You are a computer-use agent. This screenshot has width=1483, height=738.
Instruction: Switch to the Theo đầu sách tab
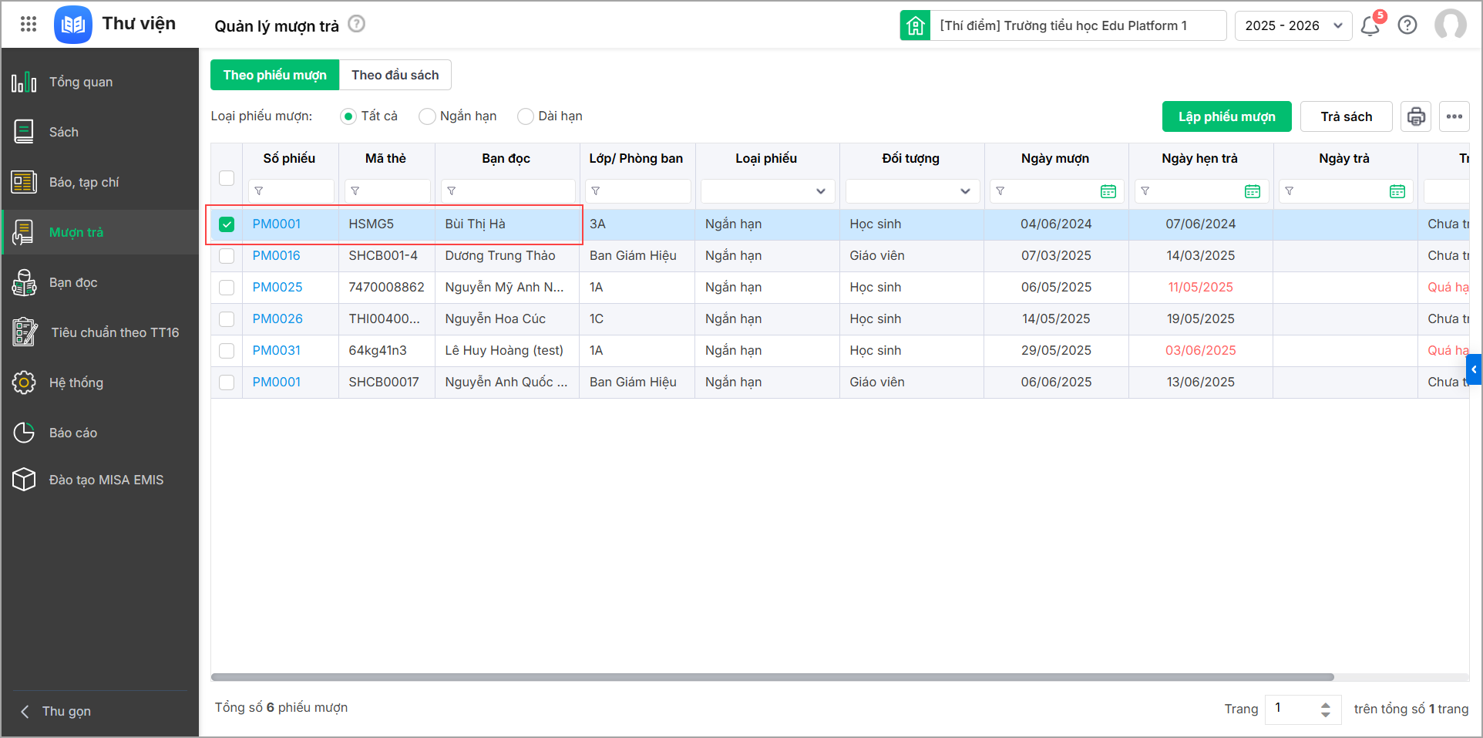pos(395,75)
